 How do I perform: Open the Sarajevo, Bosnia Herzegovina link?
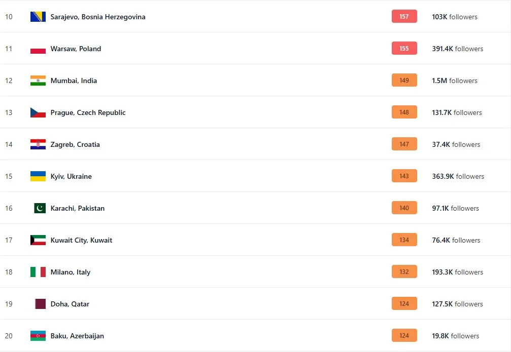coord(98,17)
